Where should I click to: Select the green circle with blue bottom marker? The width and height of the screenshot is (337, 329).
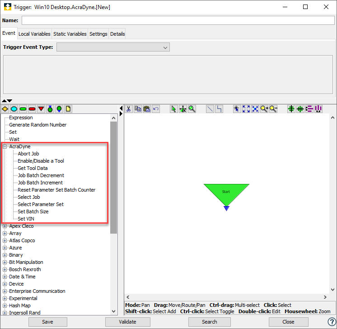tap(59, 109)
